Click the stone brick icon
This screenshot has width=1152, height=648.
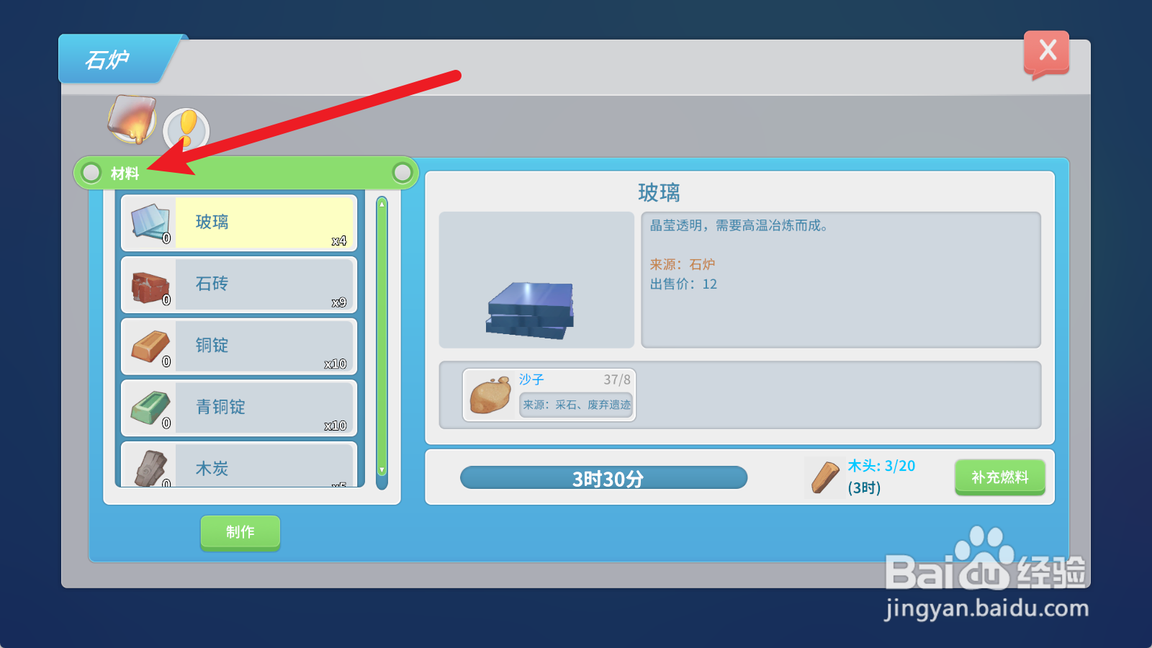(150, 285)
